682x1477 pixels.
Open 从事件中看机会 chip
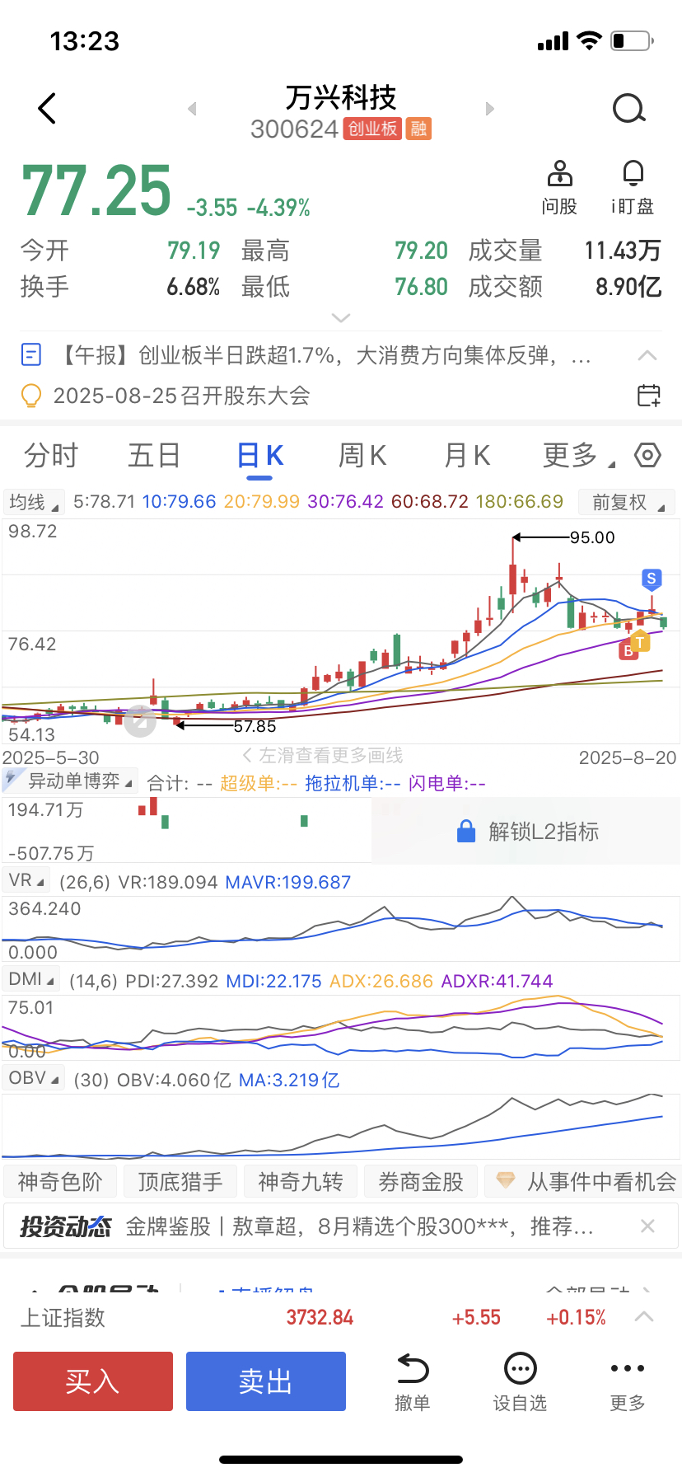point(583,1181)
